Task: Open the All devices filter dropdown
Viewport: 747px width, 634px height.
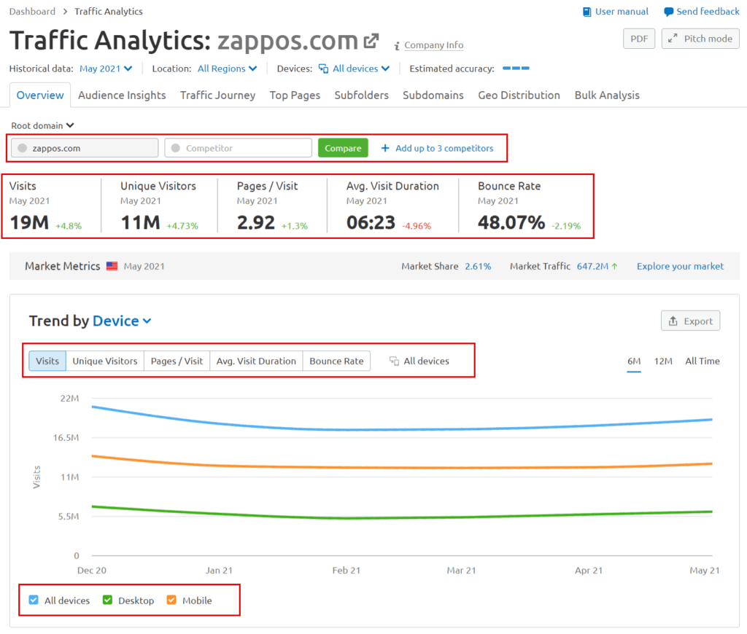Action: (x=354, y=69)
